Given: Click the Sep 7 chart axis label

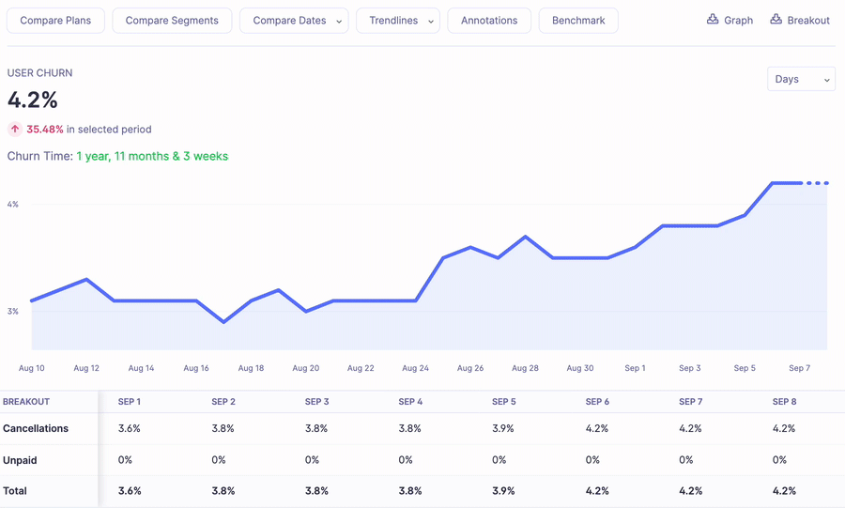Looking at the screenshot, I should coord(799,368).
